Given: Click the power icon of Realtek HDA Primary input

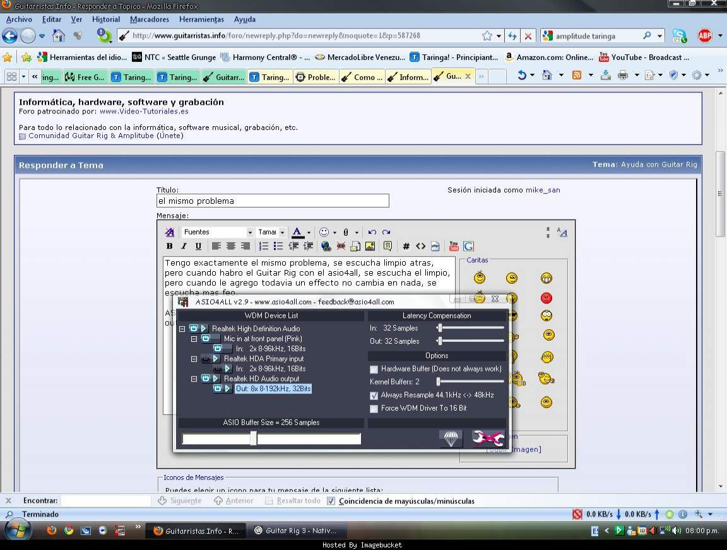Looking at the screenshot, I should click(x=206, y=359).
